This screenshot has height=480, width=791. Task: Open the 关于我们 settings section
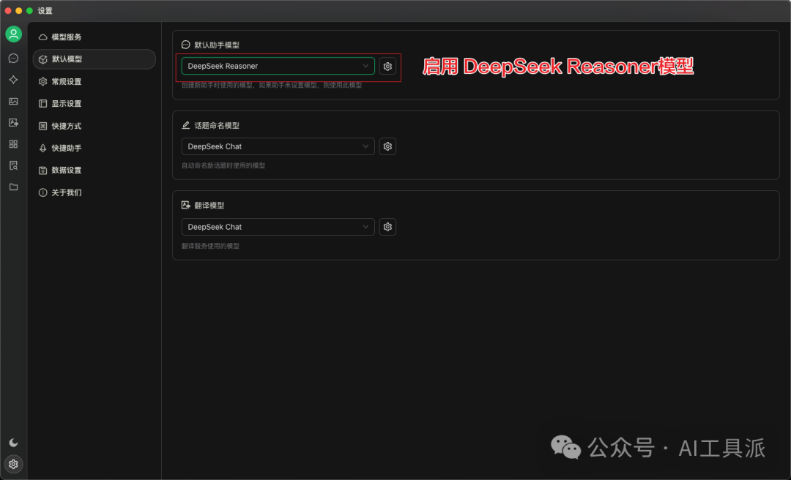(x=94, y=192)
